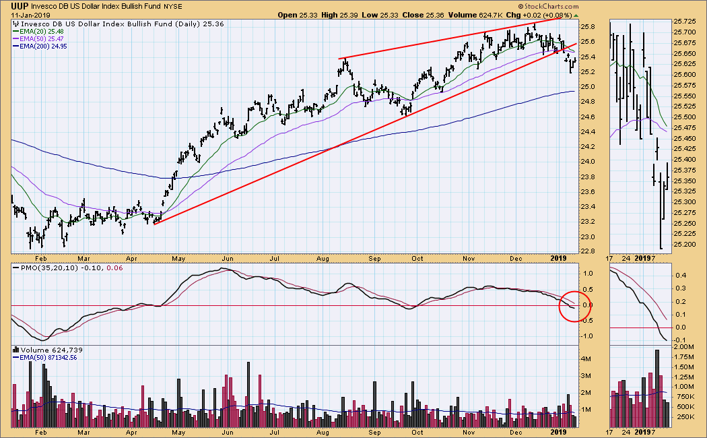
Task: Click the 1.0 label on the PMO axis
Action: tap(588, 274)
